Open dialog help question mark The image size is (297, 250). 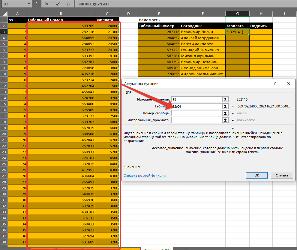coord(274,83)
